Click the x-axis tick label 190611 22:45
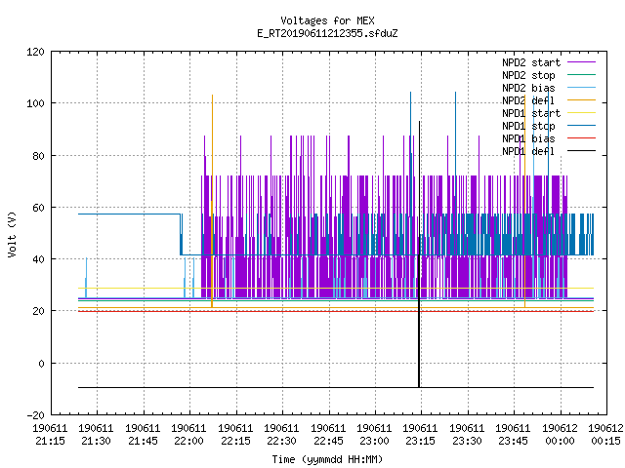 [x=328, y=435]
